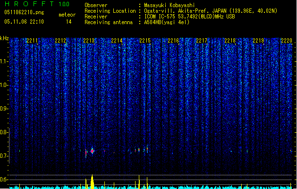297x189 pixels.
Task: Click observer name Masayuki Kobayashi
Action: (170, 5)
